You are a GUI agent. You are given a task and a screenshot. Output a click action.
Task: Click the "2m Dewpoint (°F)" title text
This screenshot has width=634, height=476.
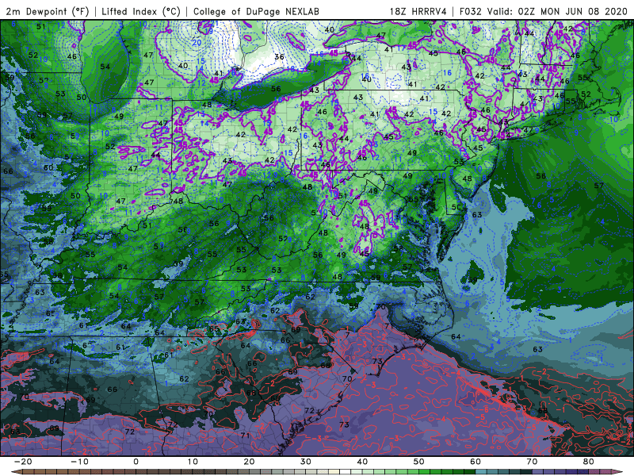coord(48,11)
